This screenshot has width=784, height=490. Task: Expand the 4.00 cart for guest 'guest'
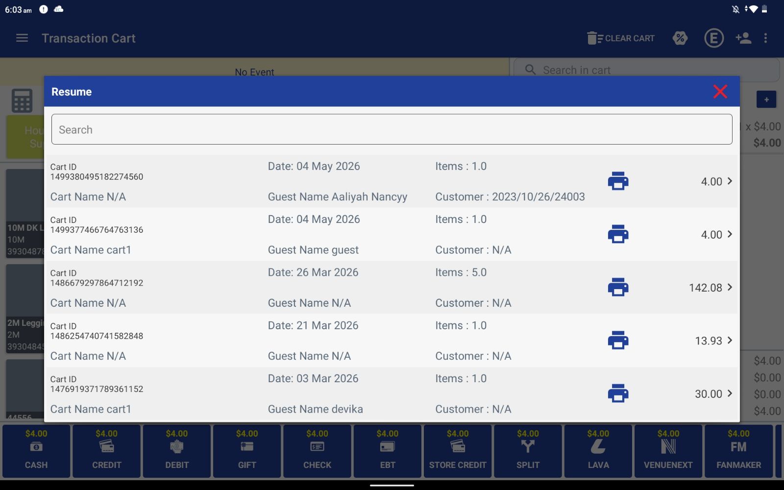[x=730, y=234]
